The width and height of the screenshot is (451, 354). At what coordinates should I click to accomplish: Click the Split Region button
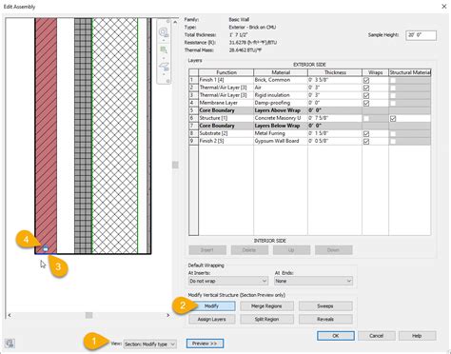(266, 319)
